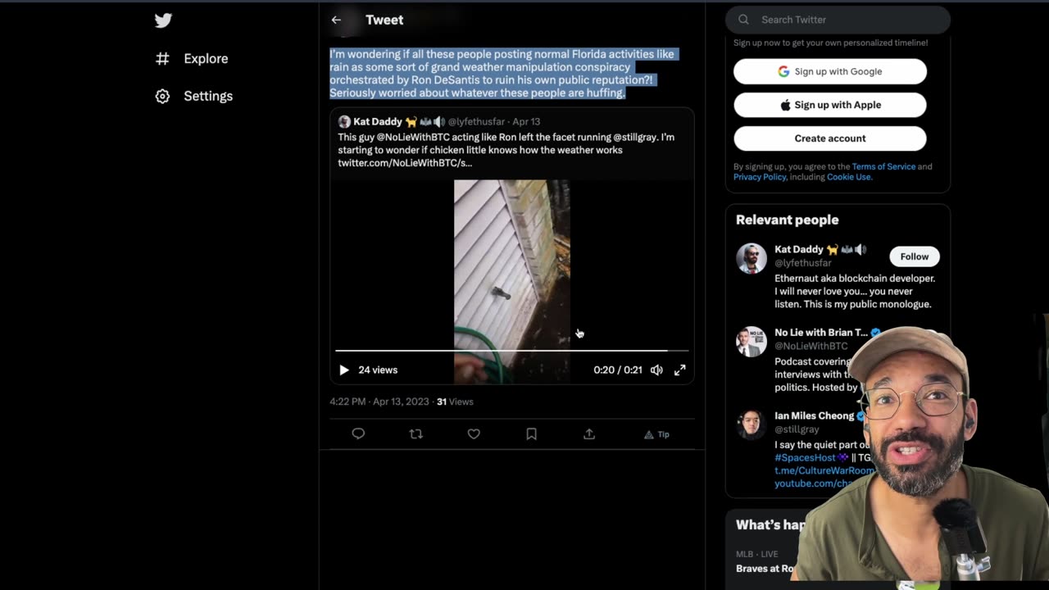Click the Twitter bird logo
Viewport: 1049px width, 590px height.
163,20
